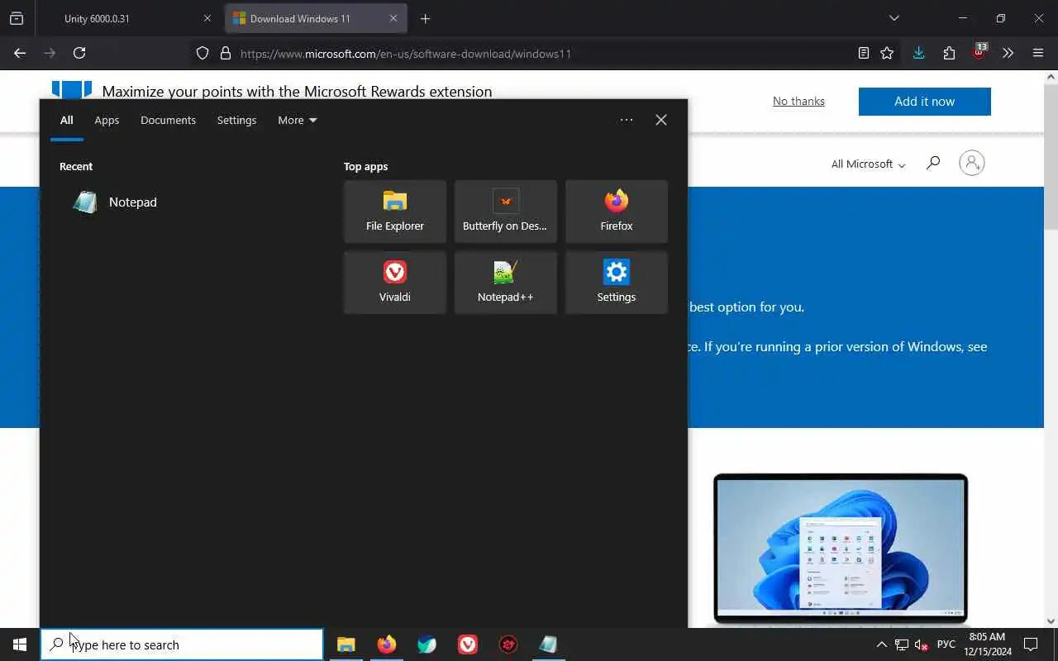This screenshot has height=661, width=1058.
Task: Launch Butterfly on Desktop app tile
Action: pyautogui.click(x=506, y=212)
